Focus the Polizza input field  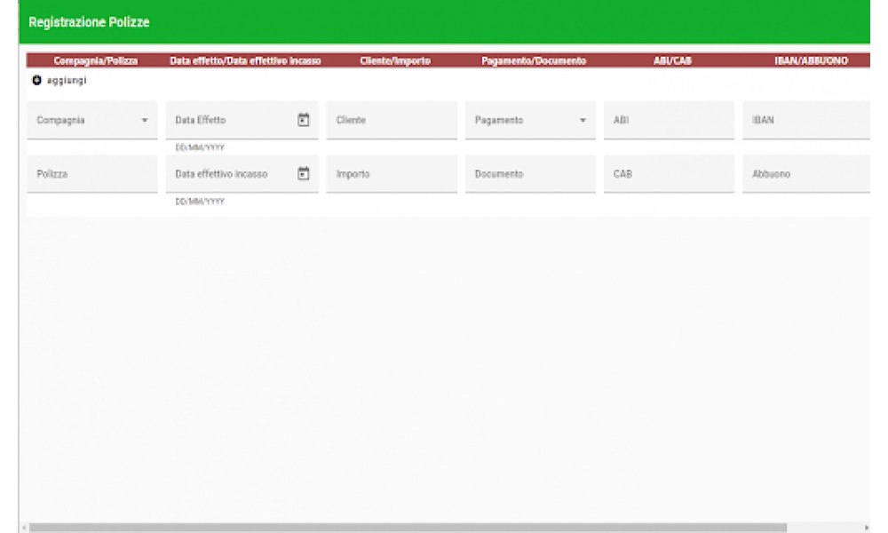coord(92,174)
